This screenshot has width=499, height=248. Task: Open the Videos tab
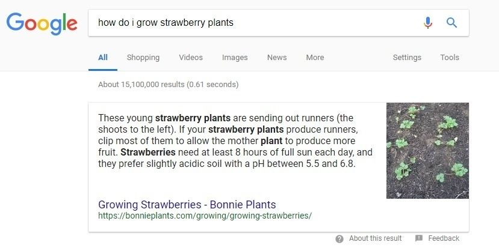191,58
